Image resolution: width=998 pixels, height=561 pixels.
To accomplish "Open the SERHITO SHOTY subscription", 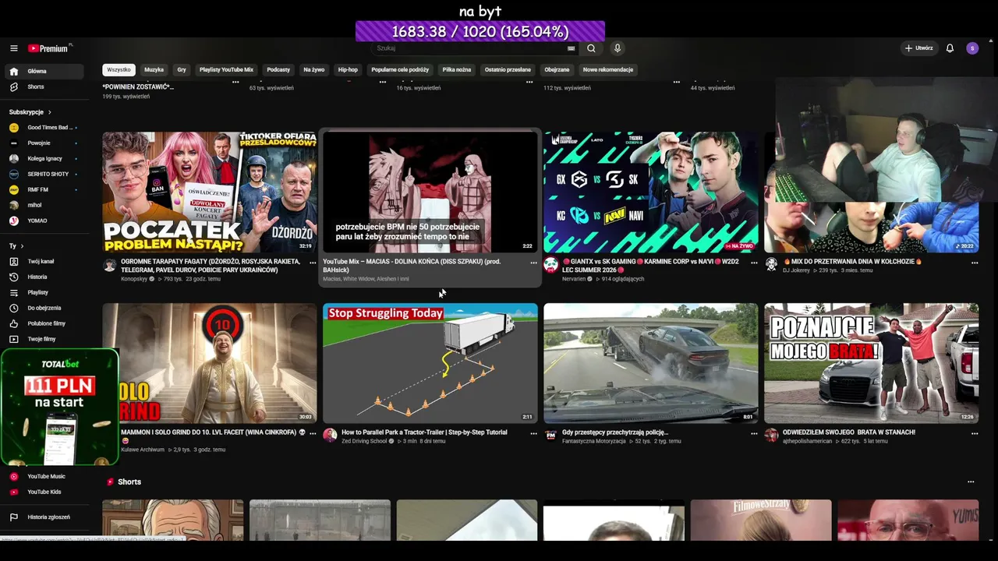I will click(x=44, y=174).
